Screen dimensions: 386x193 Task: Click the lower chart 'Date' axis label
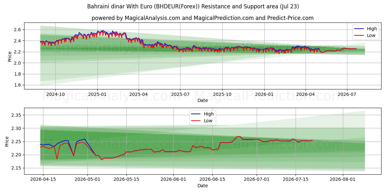(203, 186)
